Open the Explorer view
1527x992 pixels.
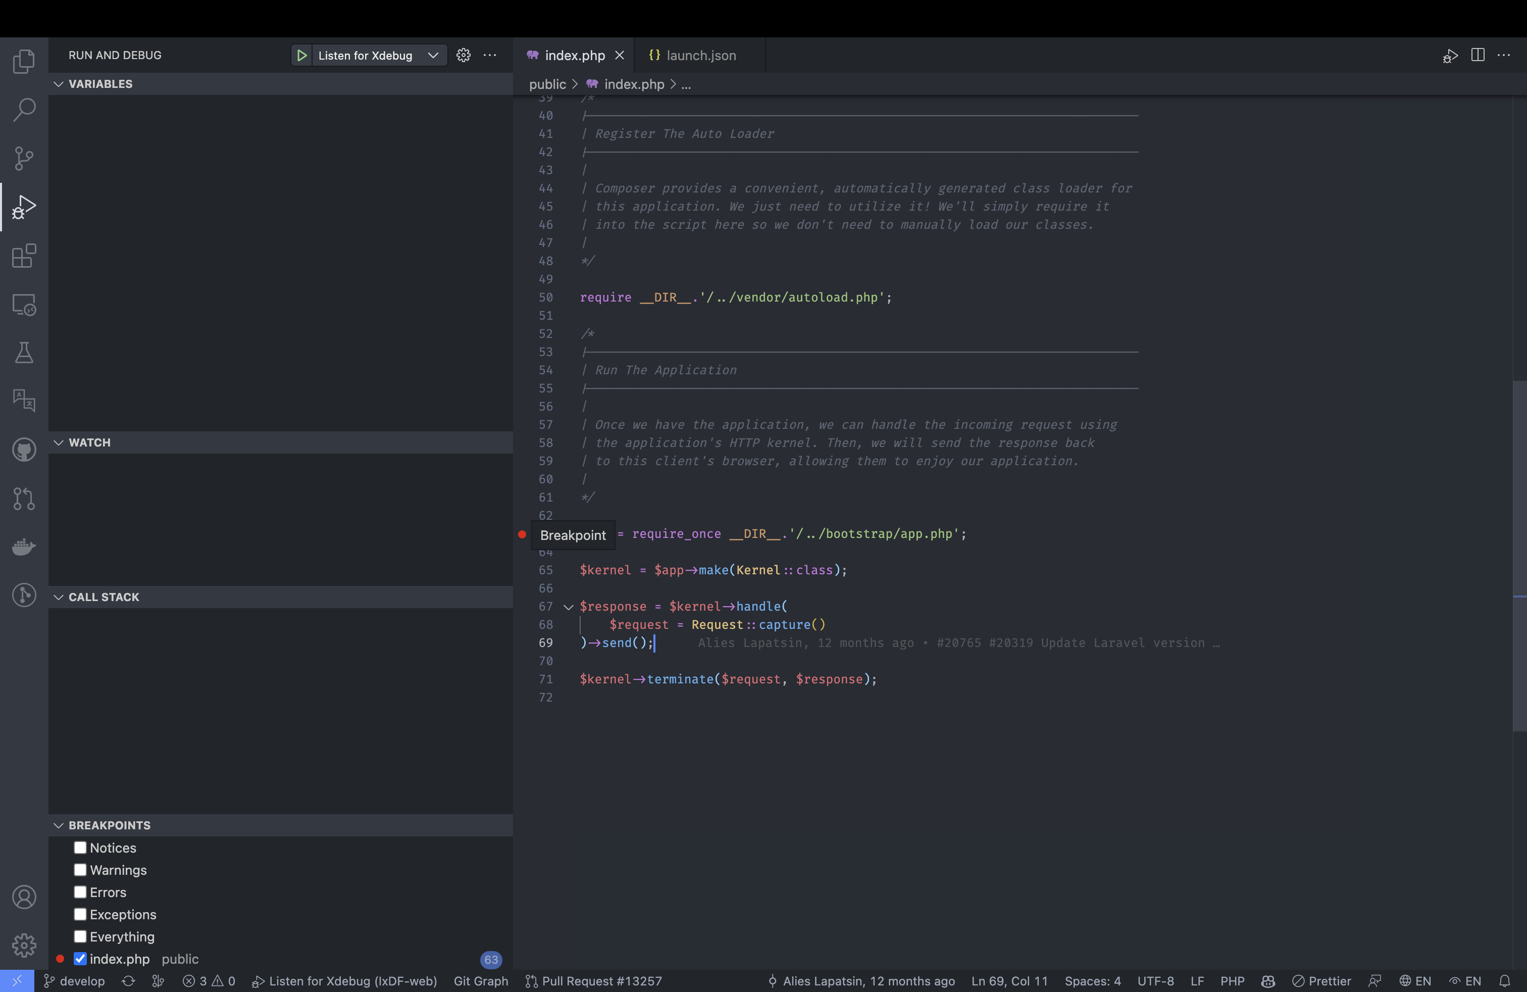(x=24, y=60)
